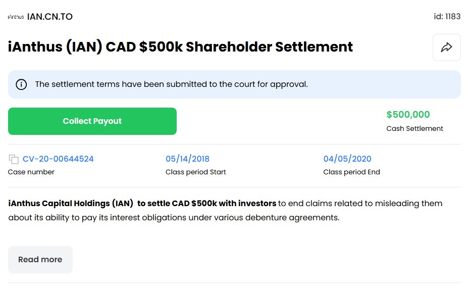The height and width of the screenshot is (289, 468).
Task: Click the iAnthus Shareholder Settlement heading
Action: (180, 47)
